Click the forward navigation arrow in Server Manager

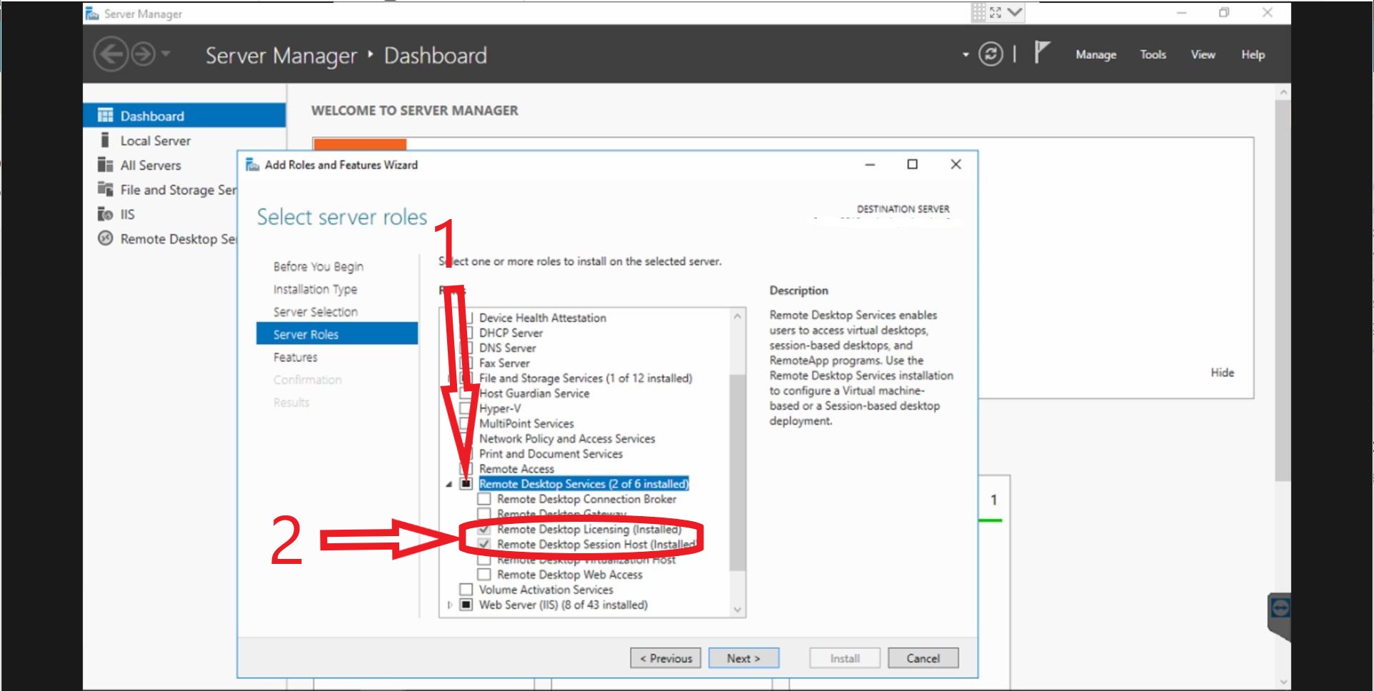coord(144,54)
